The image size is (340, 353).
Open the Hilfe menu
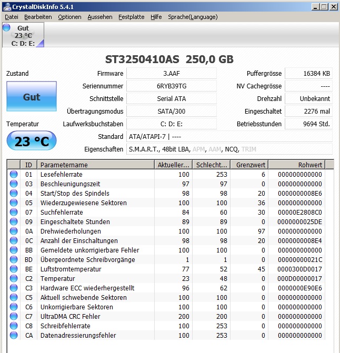[x=156, y=17]
